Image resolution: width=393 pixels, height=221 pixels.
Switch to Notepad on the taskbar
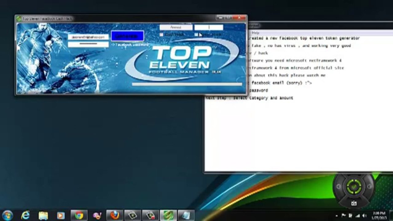[x=186, y=215]
